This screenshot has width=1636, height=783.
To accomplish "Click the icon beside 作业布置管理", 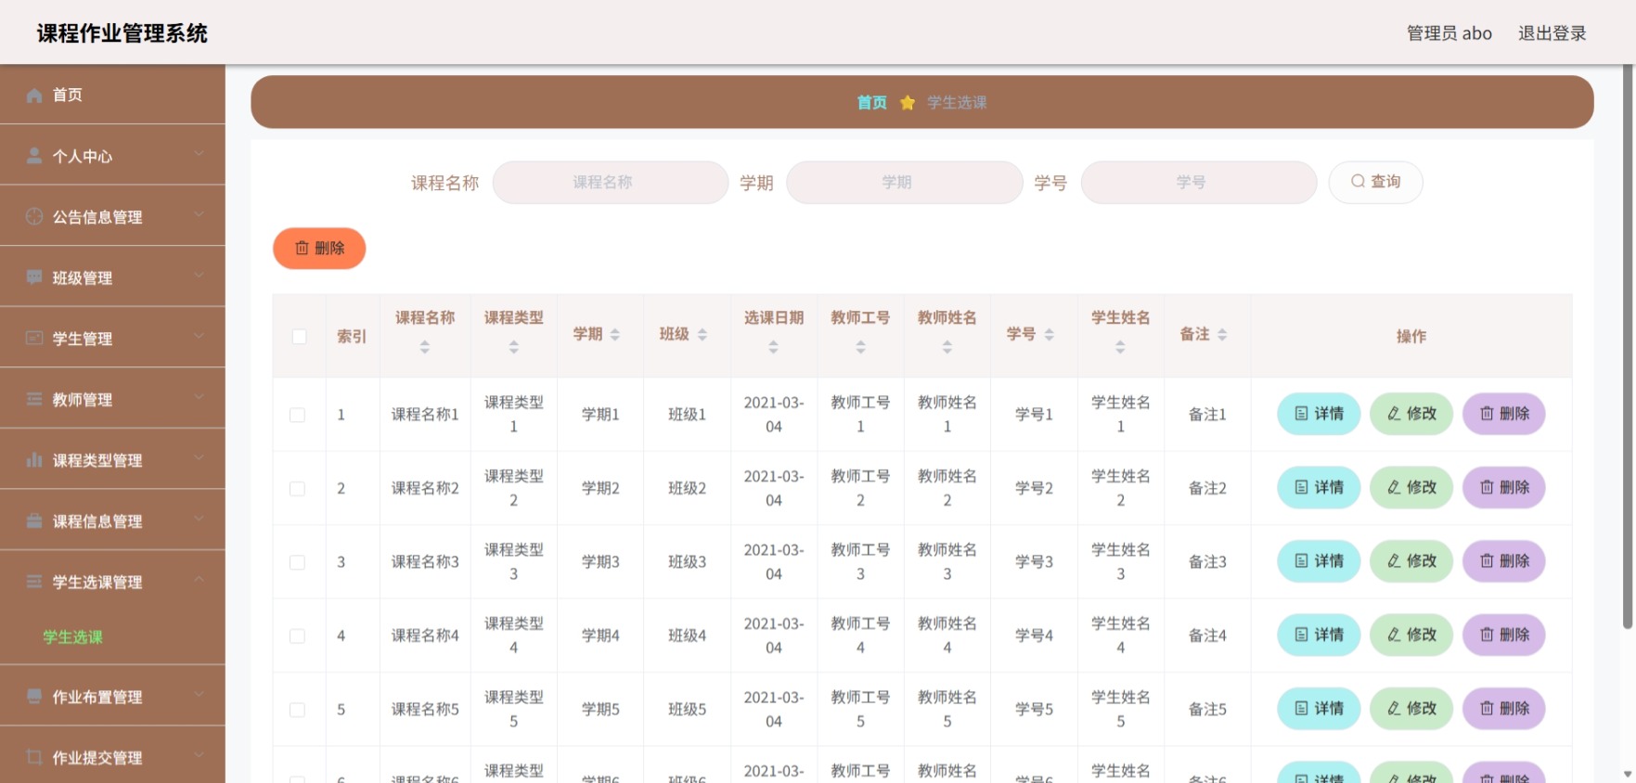I will tap(34, 697).
